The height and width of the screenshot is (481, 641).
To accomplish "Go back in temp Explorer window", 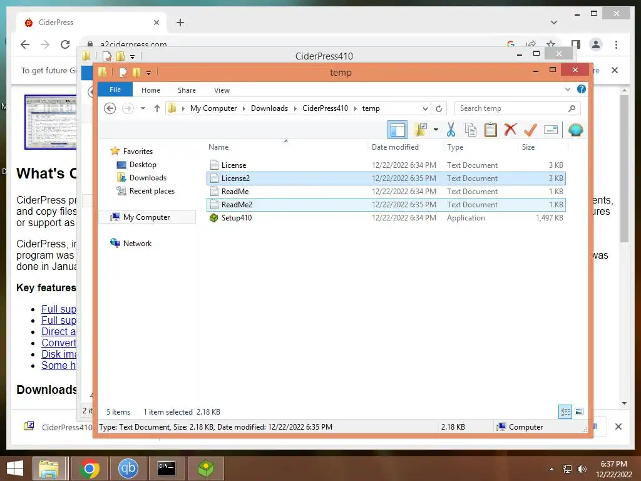I will tap(110, 108).
